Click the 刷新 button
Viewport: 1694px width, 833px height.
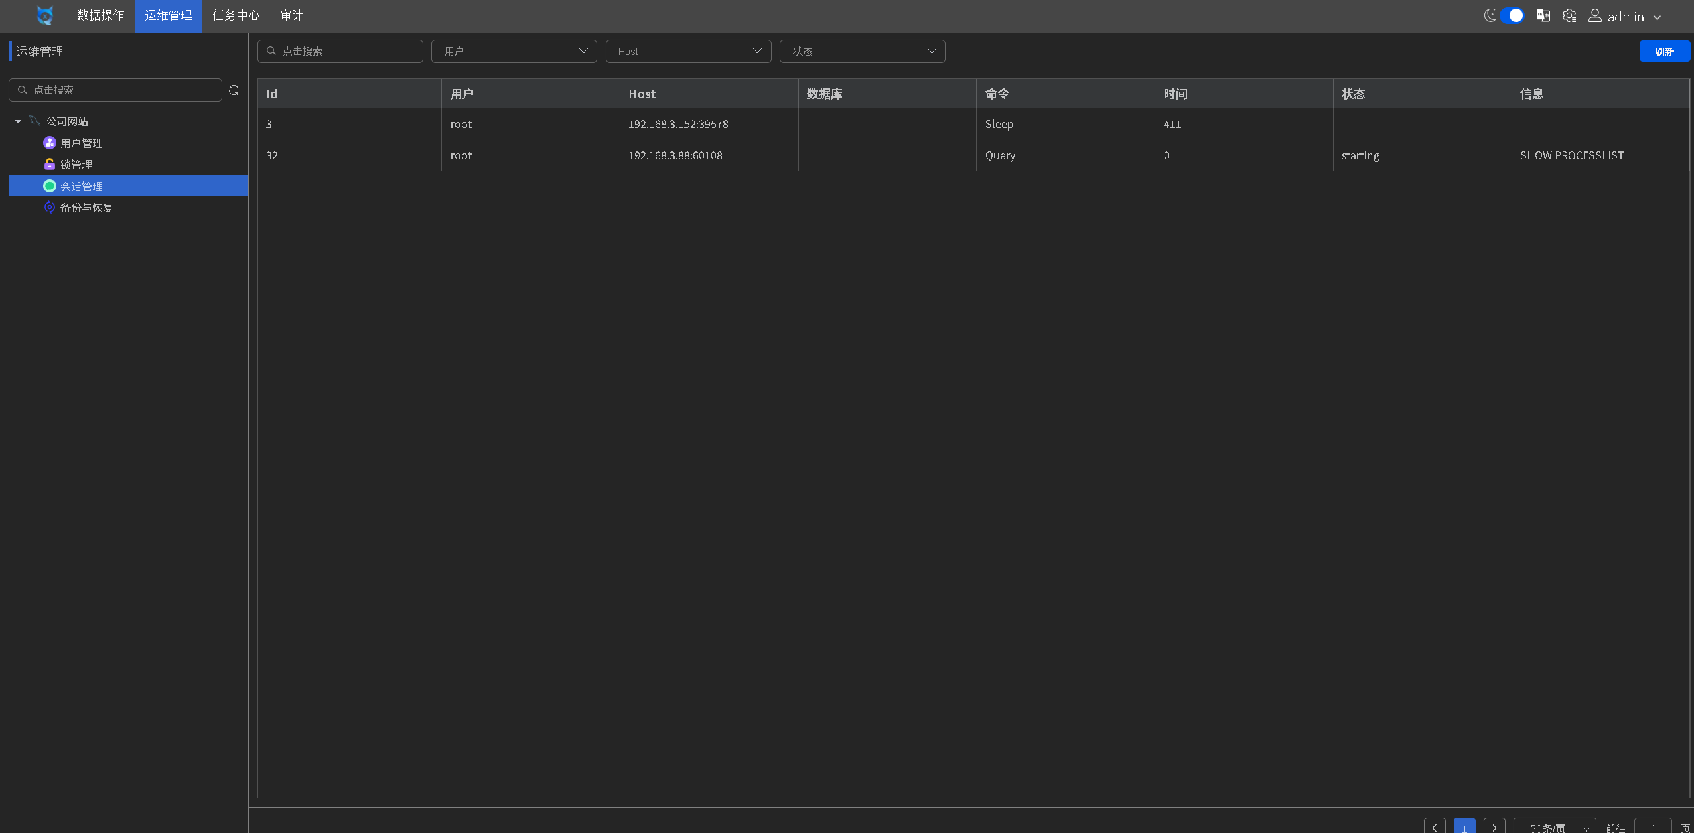[1663, 52]
